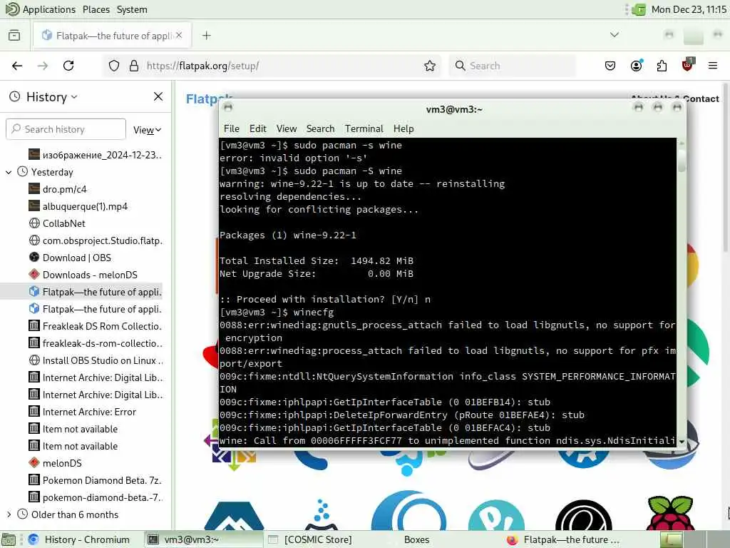
Task: Go back with the browser back arrow
Action: (x=17, y=66)
